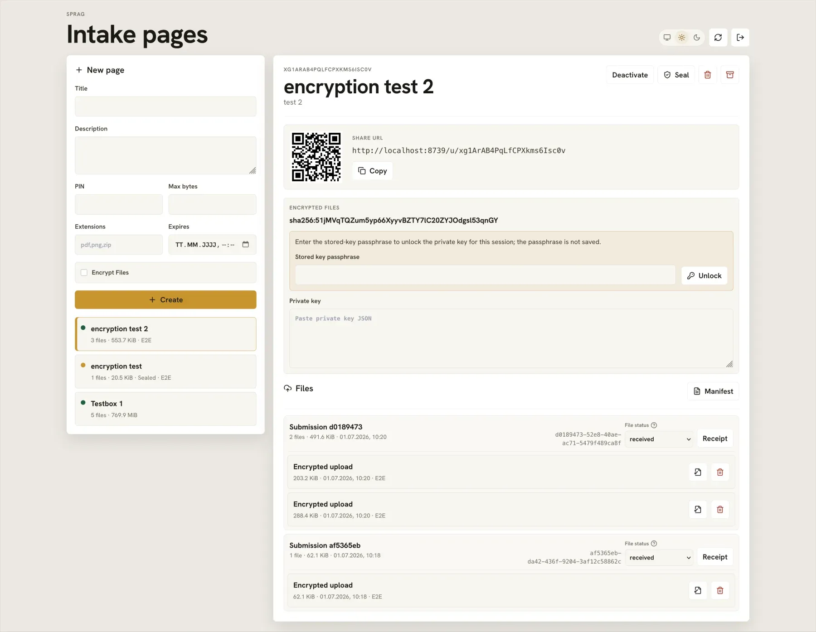
Task: Enable the Encrypt Files checkbox
Action: point(84,272)
